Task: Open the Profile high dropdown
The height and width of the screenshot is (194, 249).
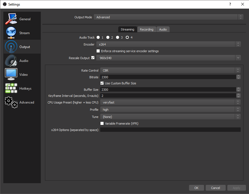Action: [x=170, y=110]
